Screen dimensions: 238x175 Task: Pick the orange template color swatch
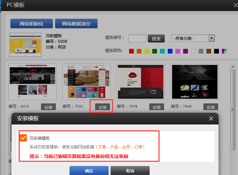click(x=139, y=51)
